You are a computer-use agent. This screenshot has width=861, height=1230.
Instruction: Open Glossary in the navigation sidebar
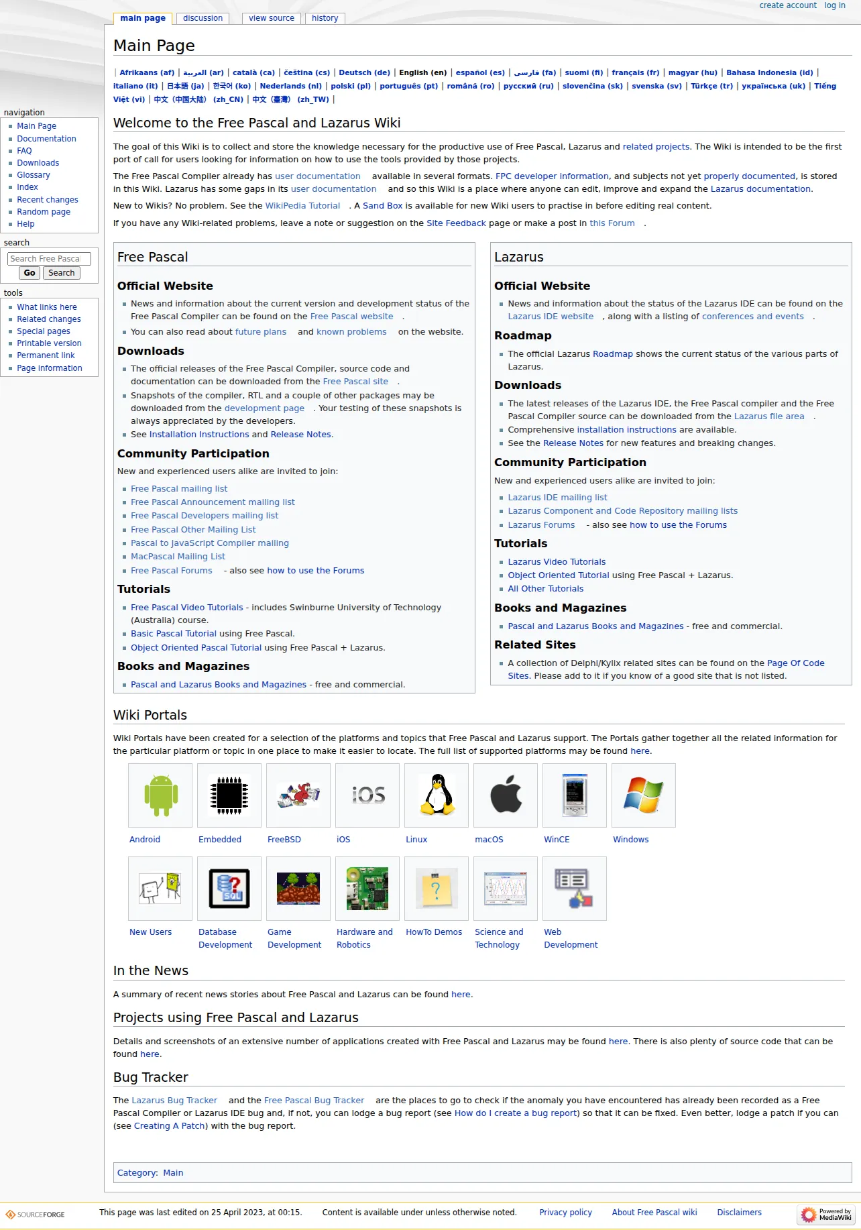34,175
